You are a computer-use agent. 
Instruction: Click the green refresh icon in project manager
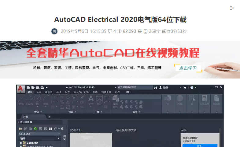35,129
